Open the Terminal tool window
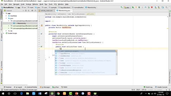 coord(7,87)
